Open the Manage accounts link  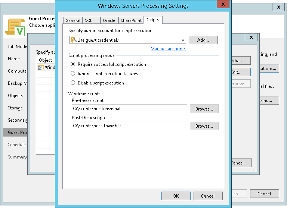(x=168, y=49)
